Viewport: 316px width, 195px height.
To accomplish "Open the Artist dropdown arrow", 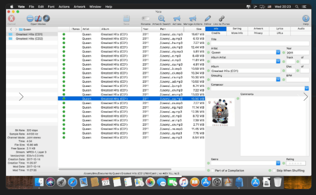I will point(278,52).
